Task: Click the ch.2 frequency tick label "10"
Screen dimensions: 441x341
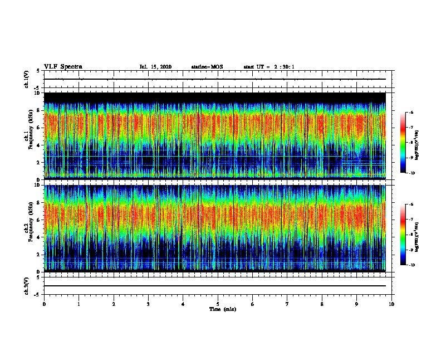Action: [37, 185]
